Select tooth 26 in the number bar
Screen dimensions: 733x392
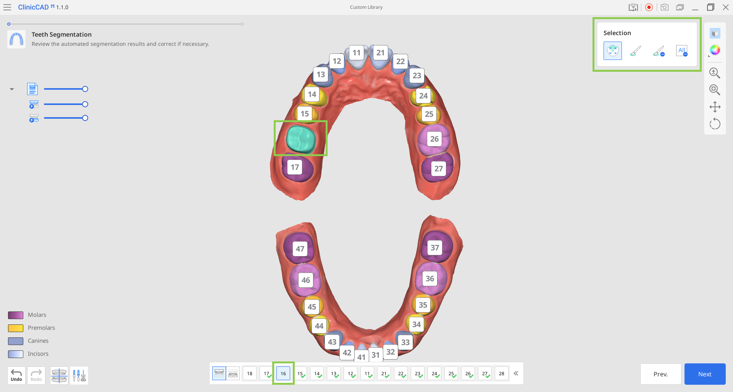pyautogui.click(x=468, y=373)
